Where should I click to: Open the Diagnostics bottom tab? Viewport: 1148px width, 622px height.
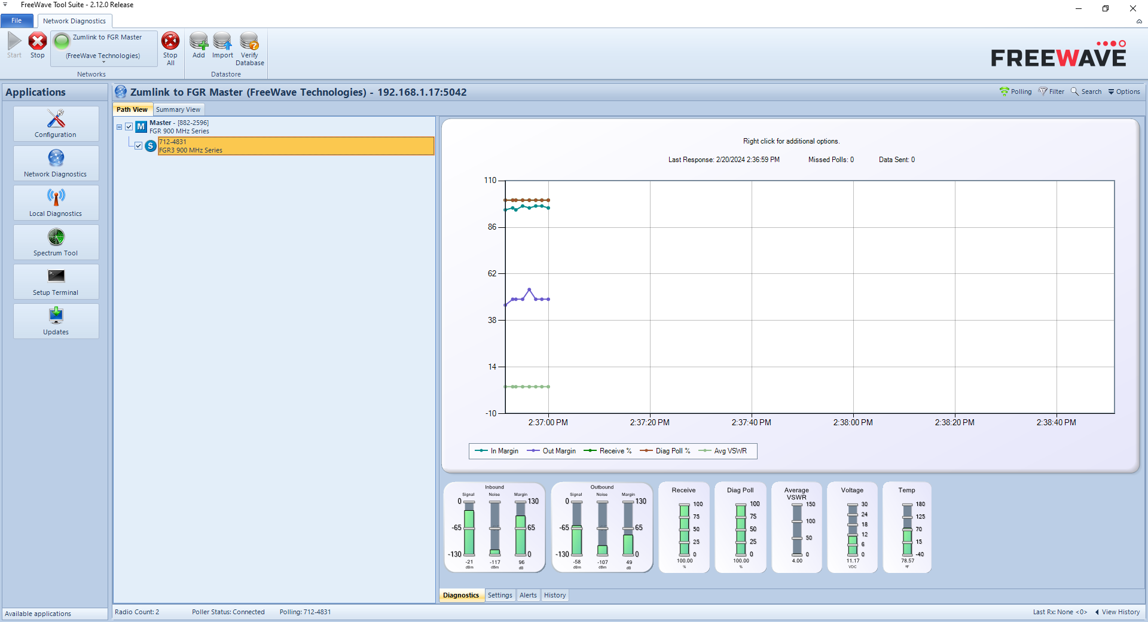pyautogui.click(x=461, y=595)
